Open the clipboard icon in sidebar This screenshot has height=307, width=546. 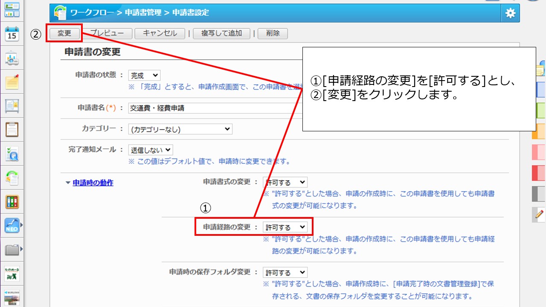[x=12, y=129]
